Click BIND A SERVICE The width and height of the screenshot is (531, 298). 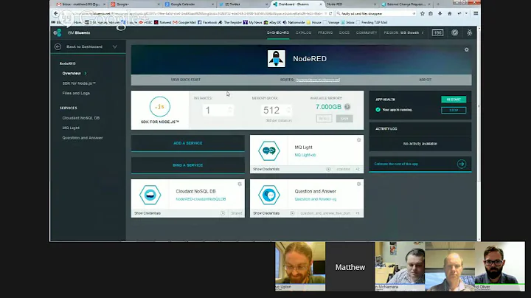(187, 165)
